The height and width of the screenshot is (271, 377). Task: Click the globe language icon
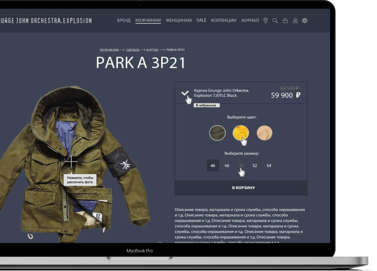pos(305,21)
